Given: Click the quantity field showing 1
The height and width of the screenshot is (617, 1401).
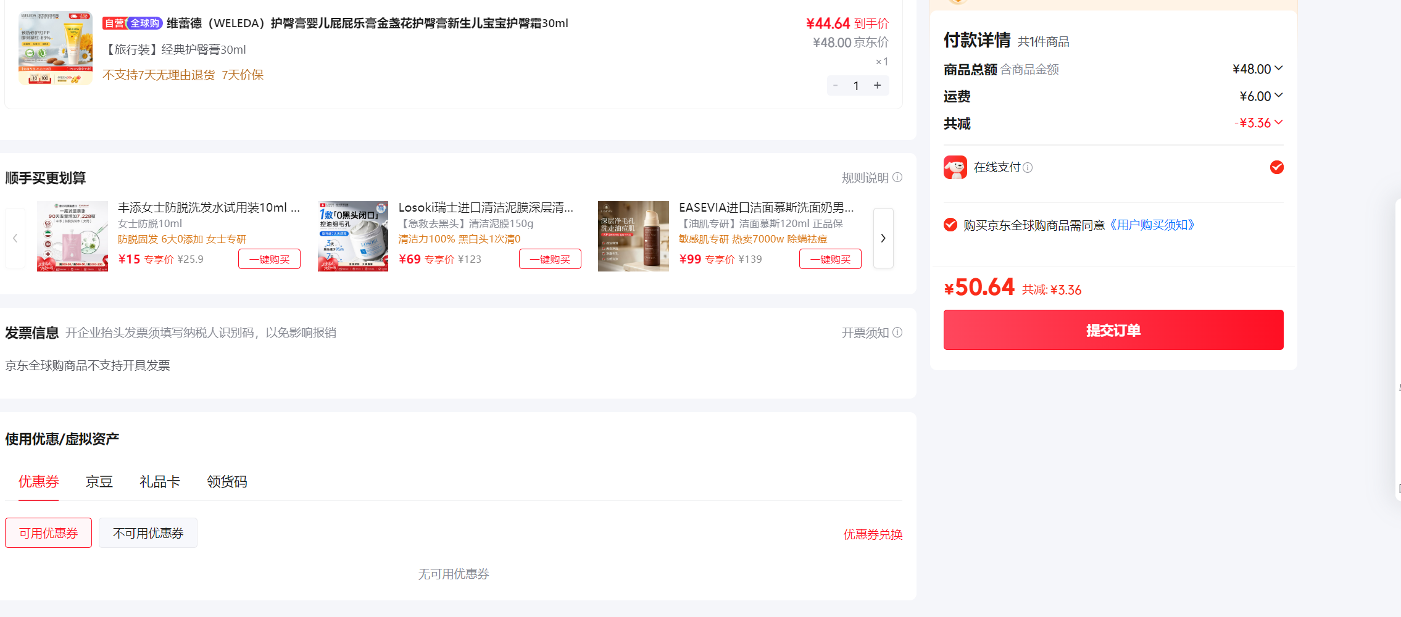Looking at the screenshot, I should point(856,86).
